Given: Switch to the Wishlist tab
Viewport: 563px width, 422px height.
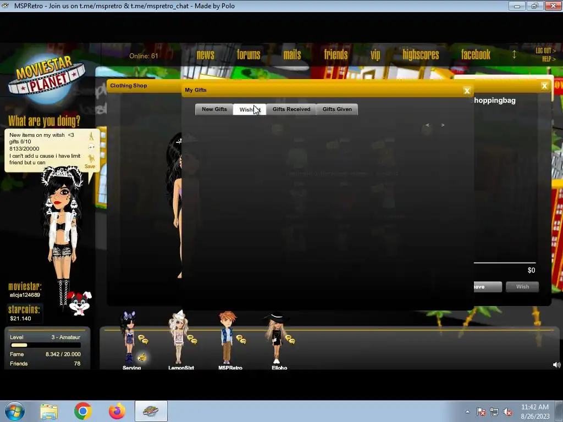Looking at the screenshot, I should point(250,109).
